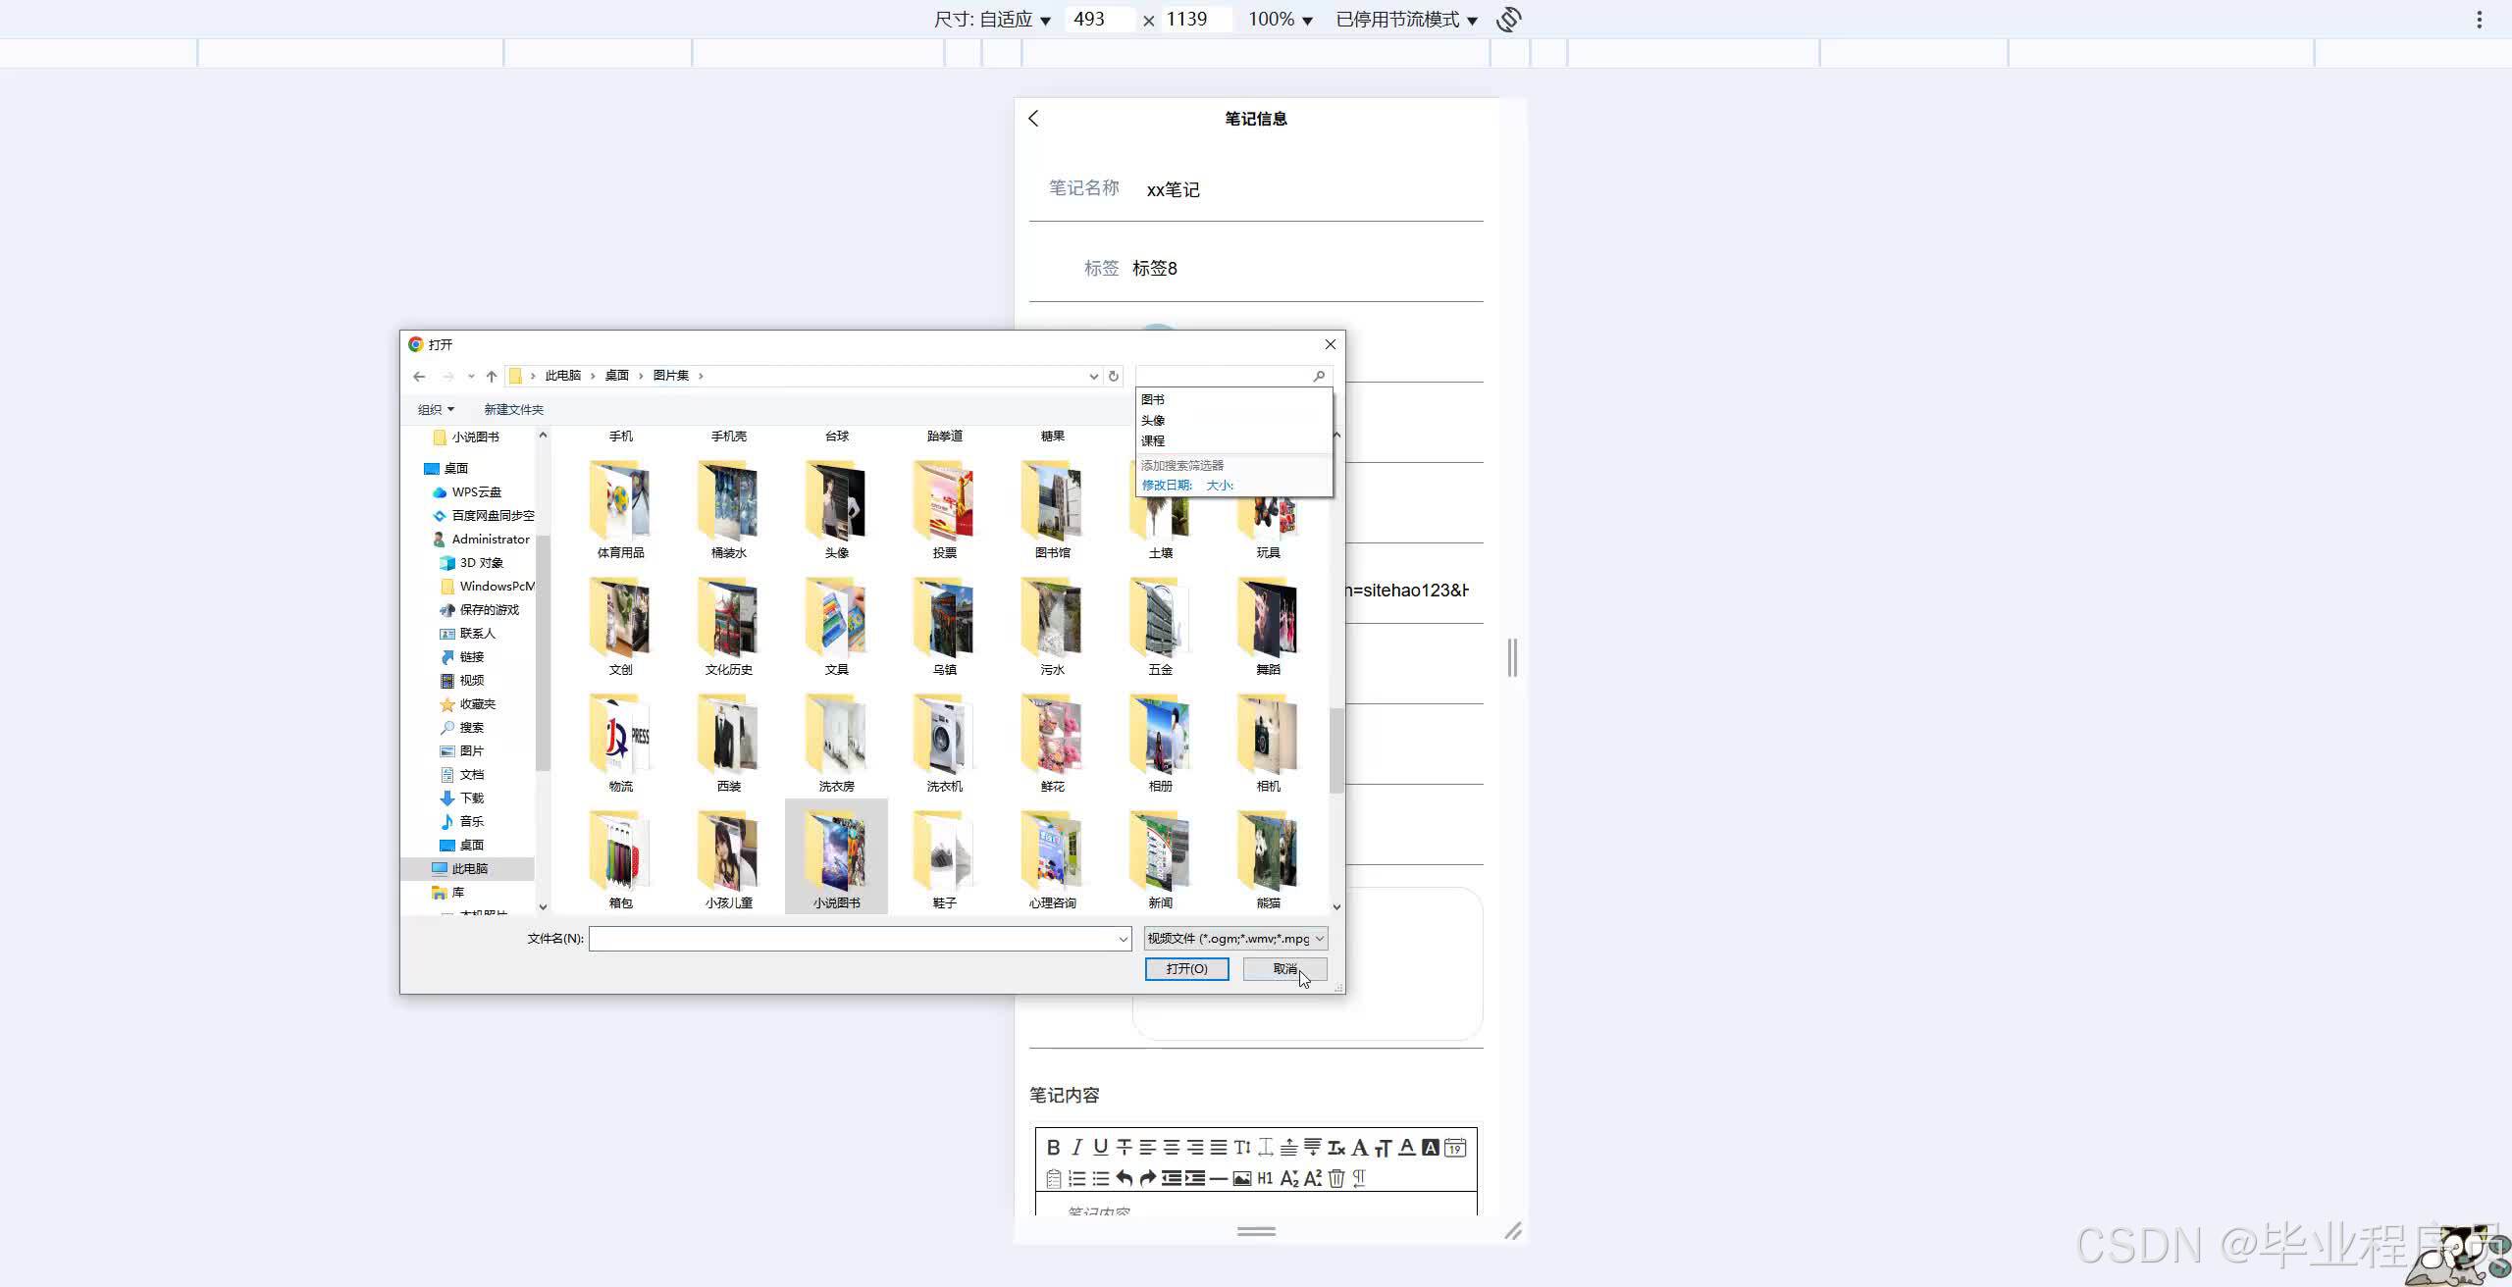This screenshot has width=2512, height=1287.
Task: Add the 修改日期: search filter
Action: click(1167, 486)
